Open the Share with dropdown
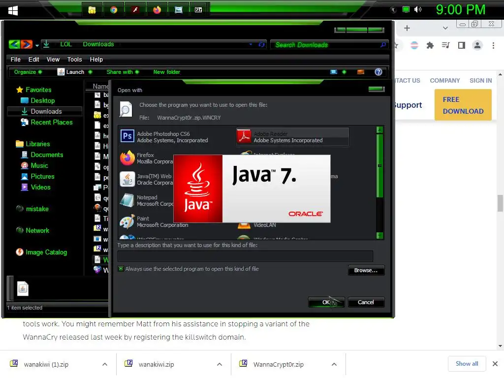504x378 pixels. coord(123,72)
